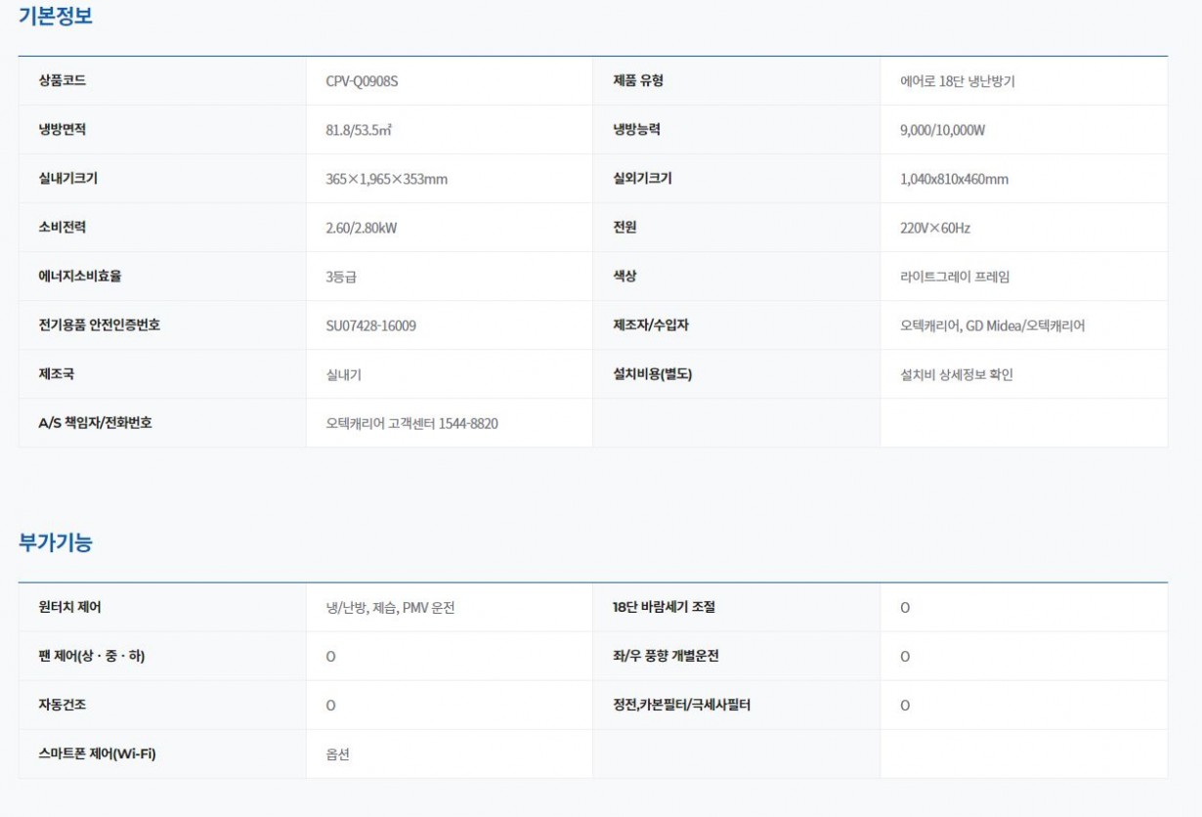
Task: Click the outdoor unit size 1,040x810x460mm
Action: tap(954, 179)
